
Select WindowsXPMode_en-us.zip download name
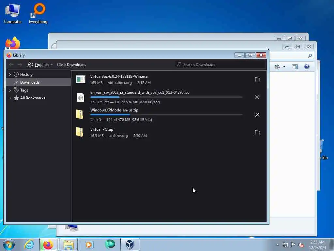114,110
